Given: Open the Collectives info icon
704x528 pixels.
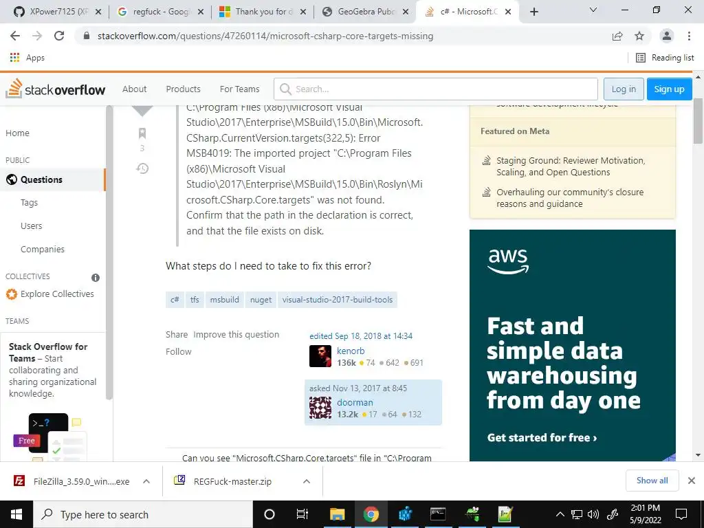Looking at the screenshot, I should coord(95,278).
